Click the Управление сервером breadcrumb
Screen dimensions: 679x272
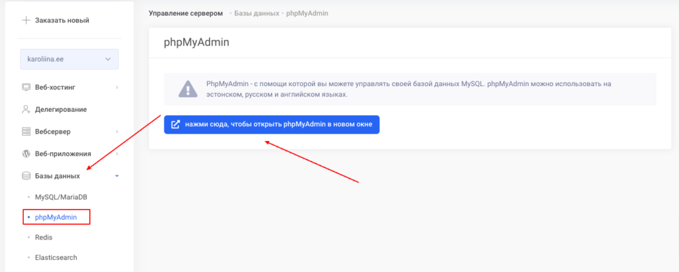(x=185, y=13)
